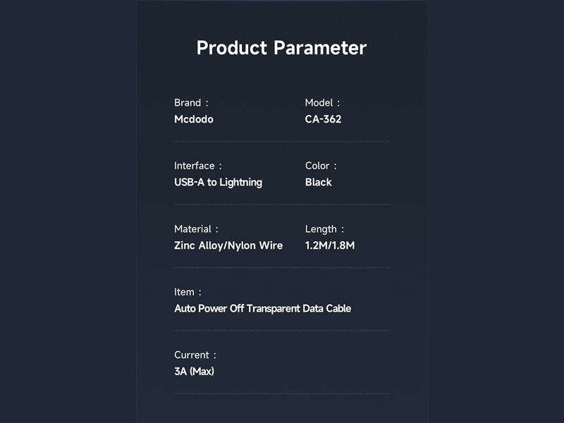Screen dimensions: 564x423
Task: Select the USB-A to Lightning text
Action: 218,182
